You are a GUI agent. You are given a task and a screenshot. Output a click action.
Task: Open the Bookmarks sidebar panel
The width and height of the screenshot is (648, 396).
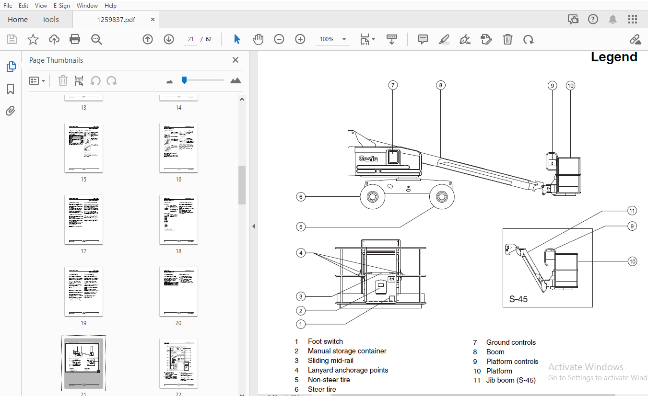point(11,89)
